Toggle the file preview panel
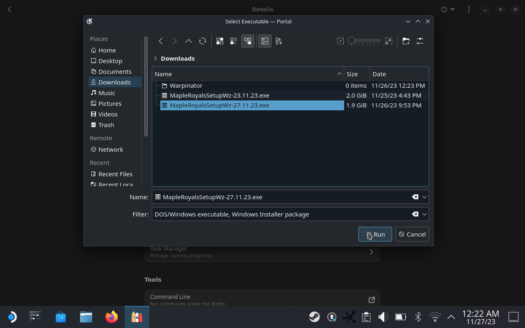Screen dimensions: 525x328 tap(265, 41)
